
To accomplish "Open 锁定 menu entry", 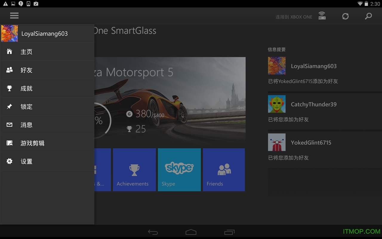I will (x=47, y=106).
